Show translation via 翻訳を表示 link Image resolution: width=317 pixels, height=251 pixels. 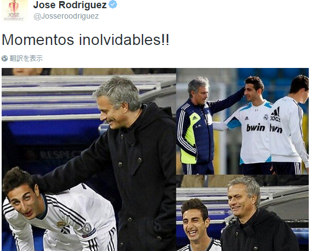(x=26, y=59)
